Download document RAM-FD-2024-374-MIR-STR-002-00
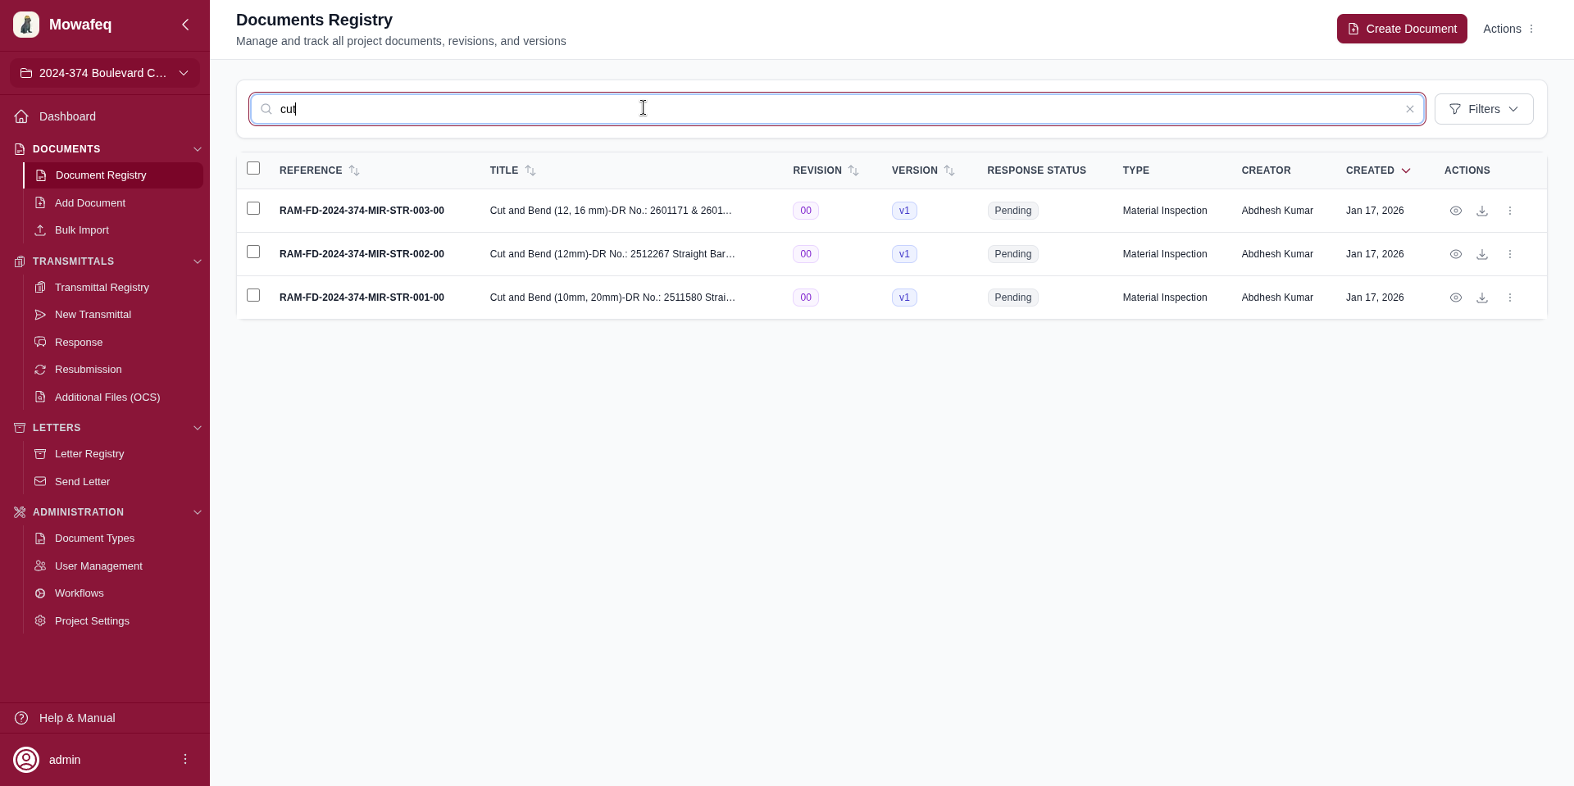The width and height of the screenshot is (1574, 786). (x=1482, y=254)
